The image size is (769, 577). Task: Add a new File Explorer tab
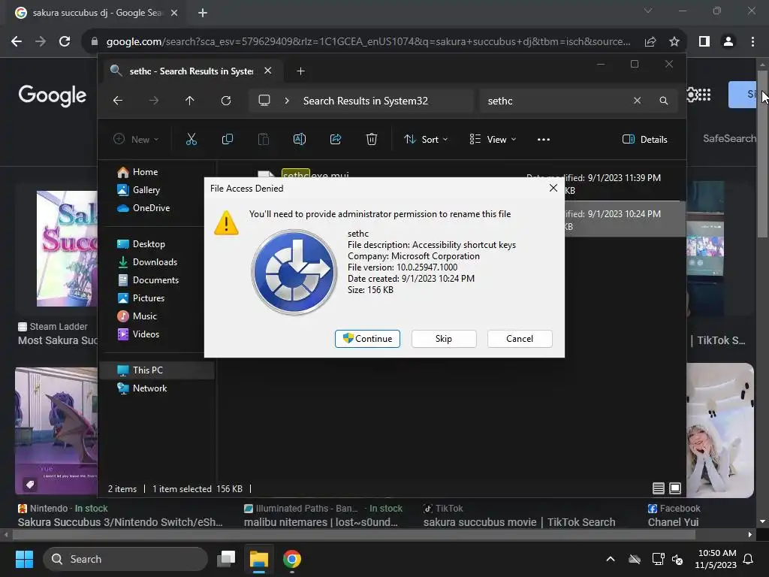point(300,71)
